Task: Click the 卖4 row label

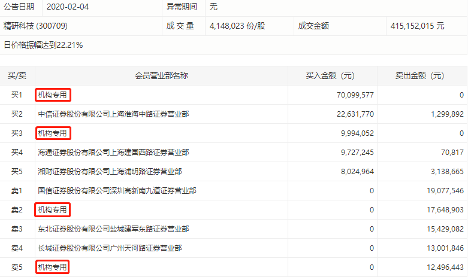Action: click(x=17, y=248)
